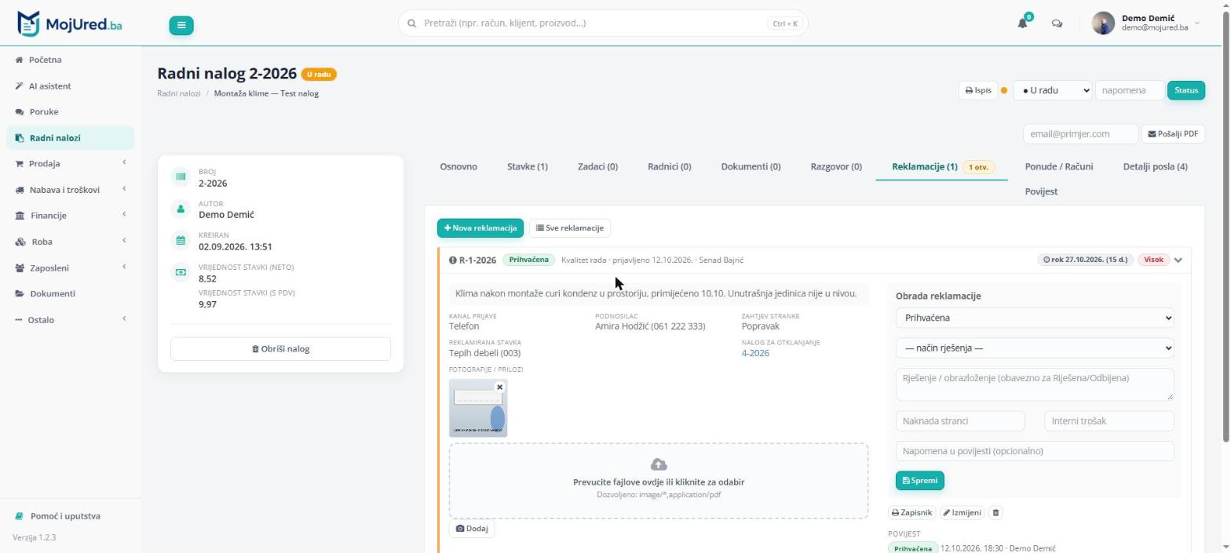Delete reclamation R-1-2026 with trash icon
Viewport: 1231px width, 553px height.
pyautogui.click(x=995, y=513)
